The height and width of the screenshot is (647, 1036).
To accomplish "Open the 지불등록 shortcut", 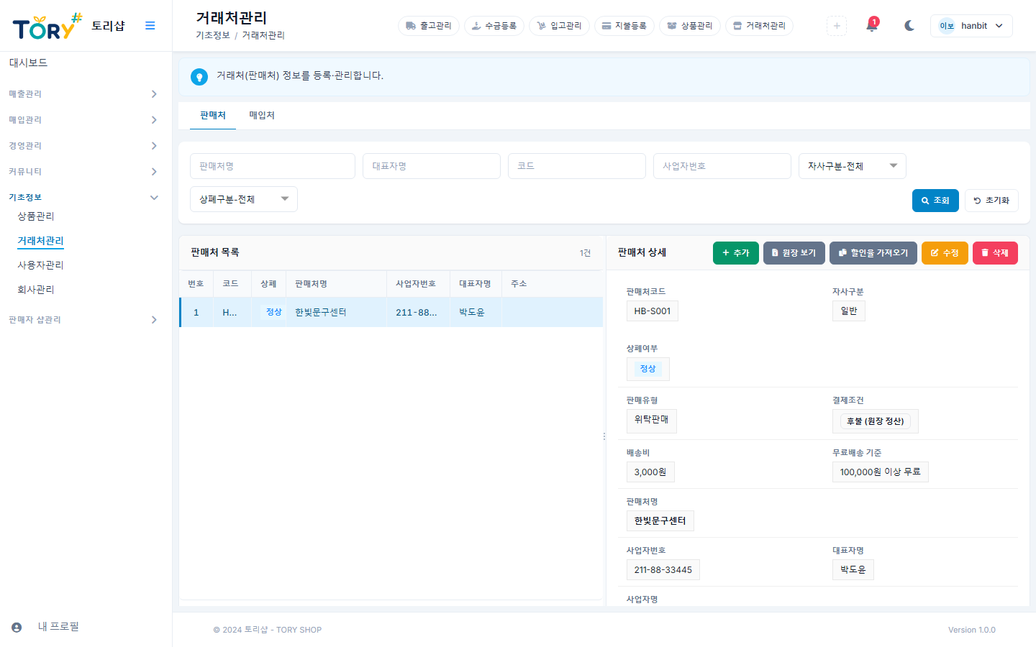I will 624,26.
